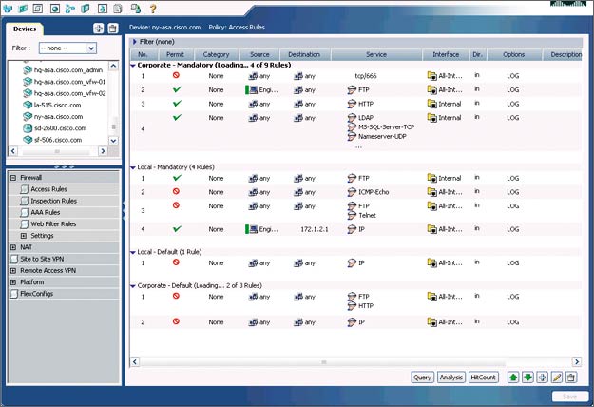
Task: Click the deny icon of the ICMP-Echo rule
Action: 176,191
